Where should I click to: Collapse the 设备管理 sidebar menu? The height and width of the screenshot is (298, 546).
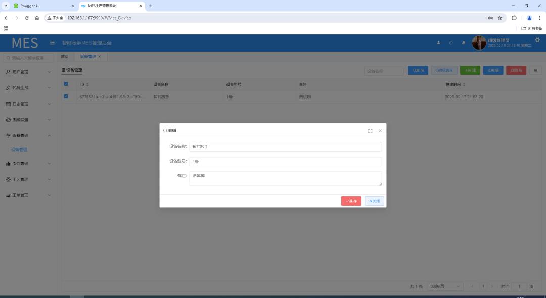[x=28, y=135]
